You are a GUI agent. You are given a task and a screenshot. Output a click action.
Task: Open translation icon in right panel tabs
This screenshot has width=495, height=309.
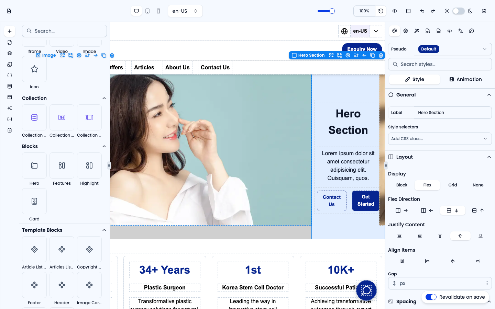click(x=461, y=31)
